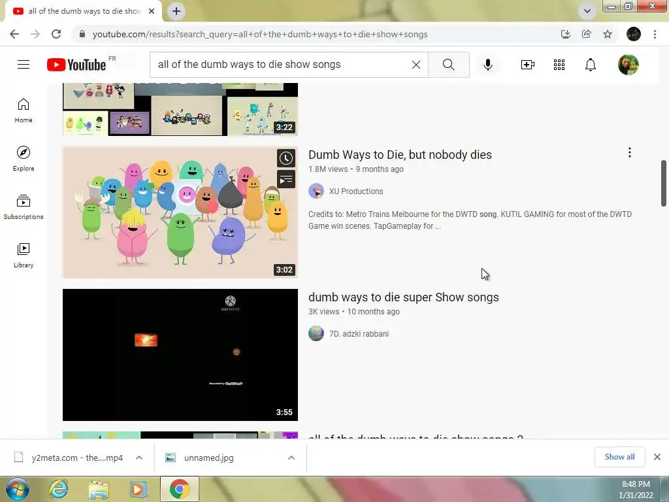Close the YouTube results tab
This screenshot has height=502, width=669.
152,11
